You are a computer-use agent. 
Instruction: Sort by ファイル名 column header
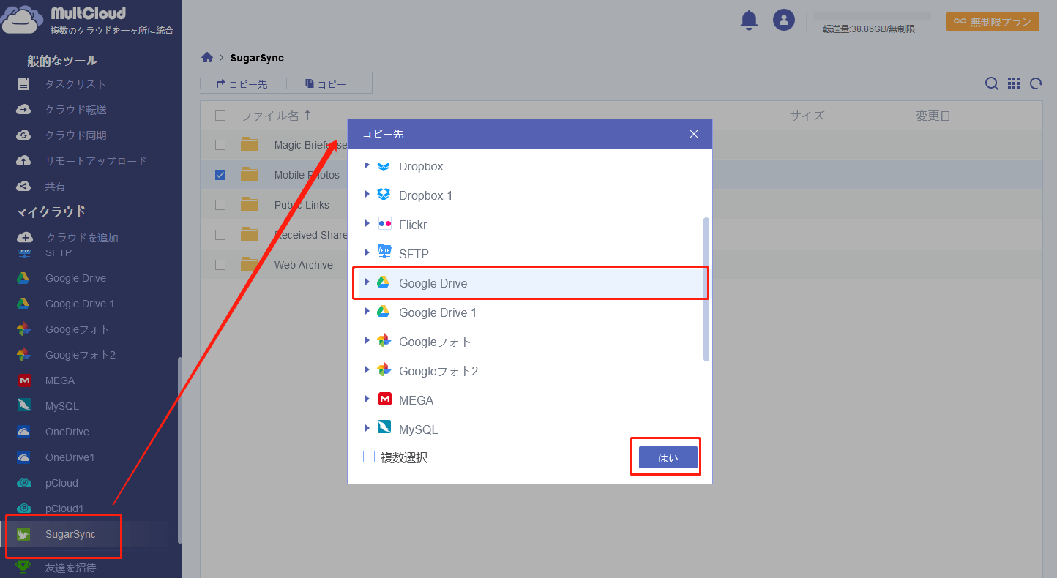[x=275, y=116]
